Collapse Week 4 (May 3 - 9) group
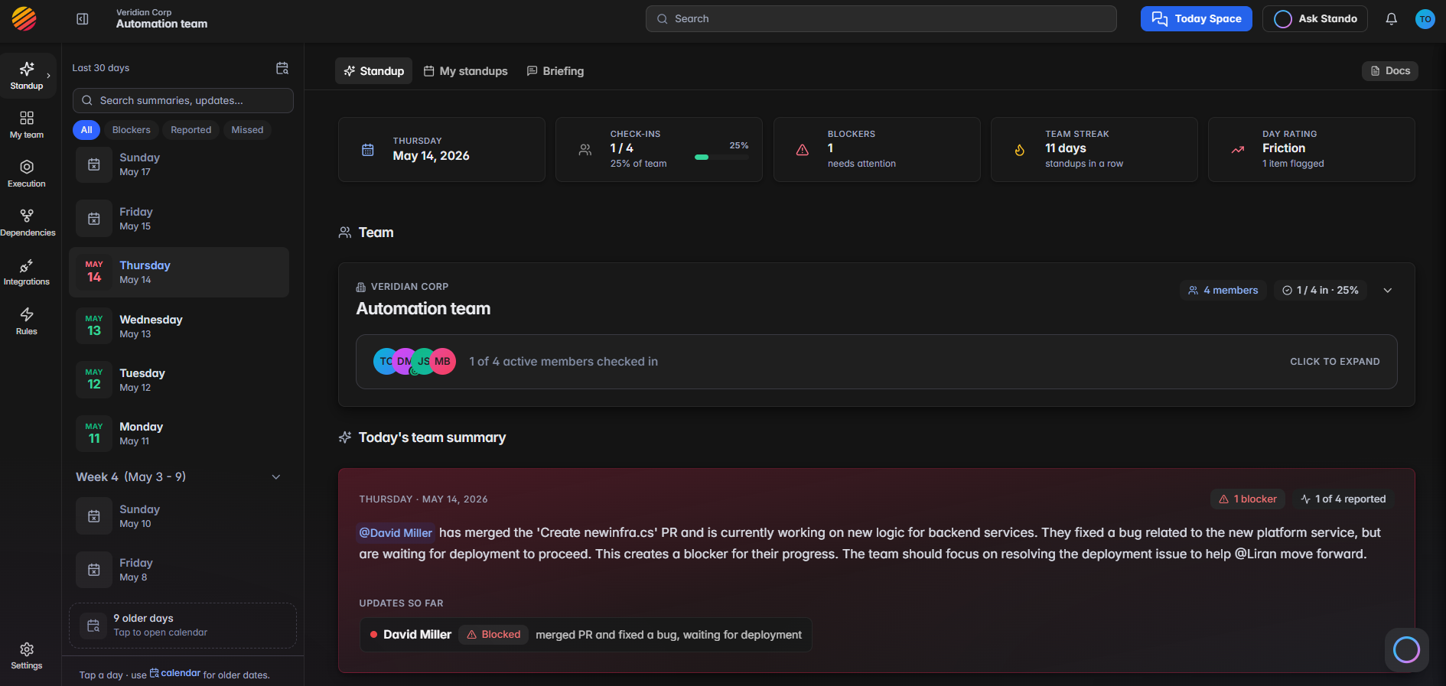The height and width of the screenshot is (686, 1446). point(276,477)
